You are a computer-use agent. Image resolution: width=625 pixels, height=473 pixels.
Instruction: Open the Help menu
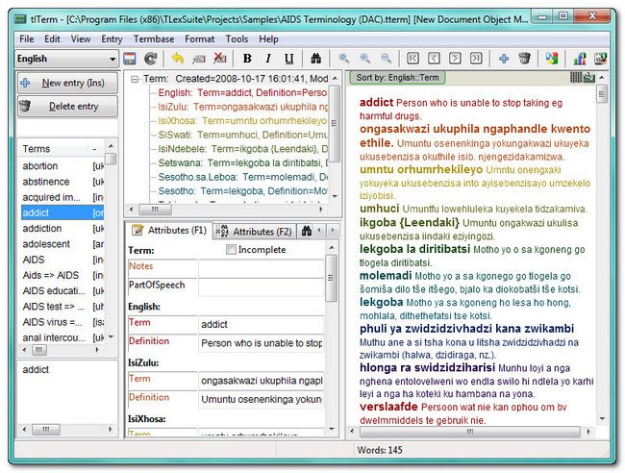point(268,39)
